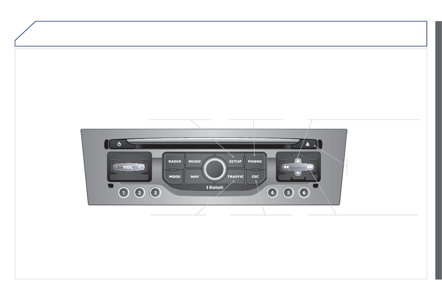Image resolution: width=442 pixels, height=294 pixels.
Task: Click the central rotary dial
Action: click(x=215, y=169)
